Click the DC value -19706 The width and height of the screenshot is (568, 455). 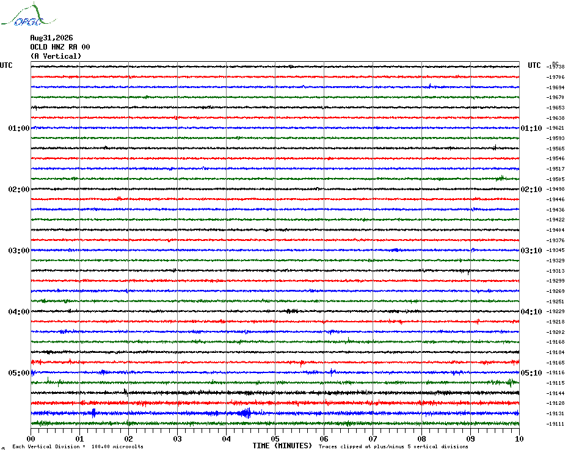[x=555, y=77]
